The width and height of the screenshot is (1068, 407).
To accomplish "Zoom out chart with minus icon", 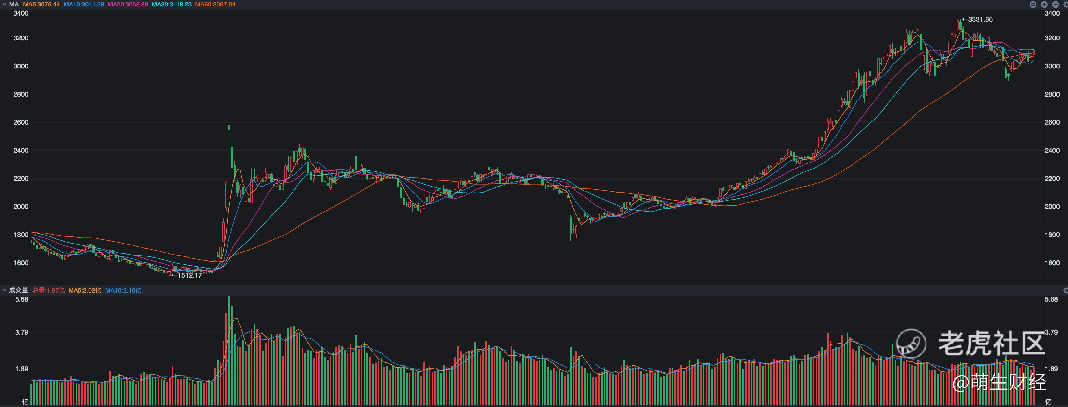I will (x=1056, y=5).
